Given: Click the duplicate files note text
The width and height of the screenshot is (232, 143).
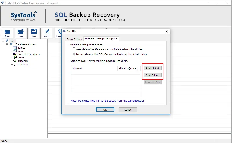Looking at the screenshot, I should pos(108,101).
